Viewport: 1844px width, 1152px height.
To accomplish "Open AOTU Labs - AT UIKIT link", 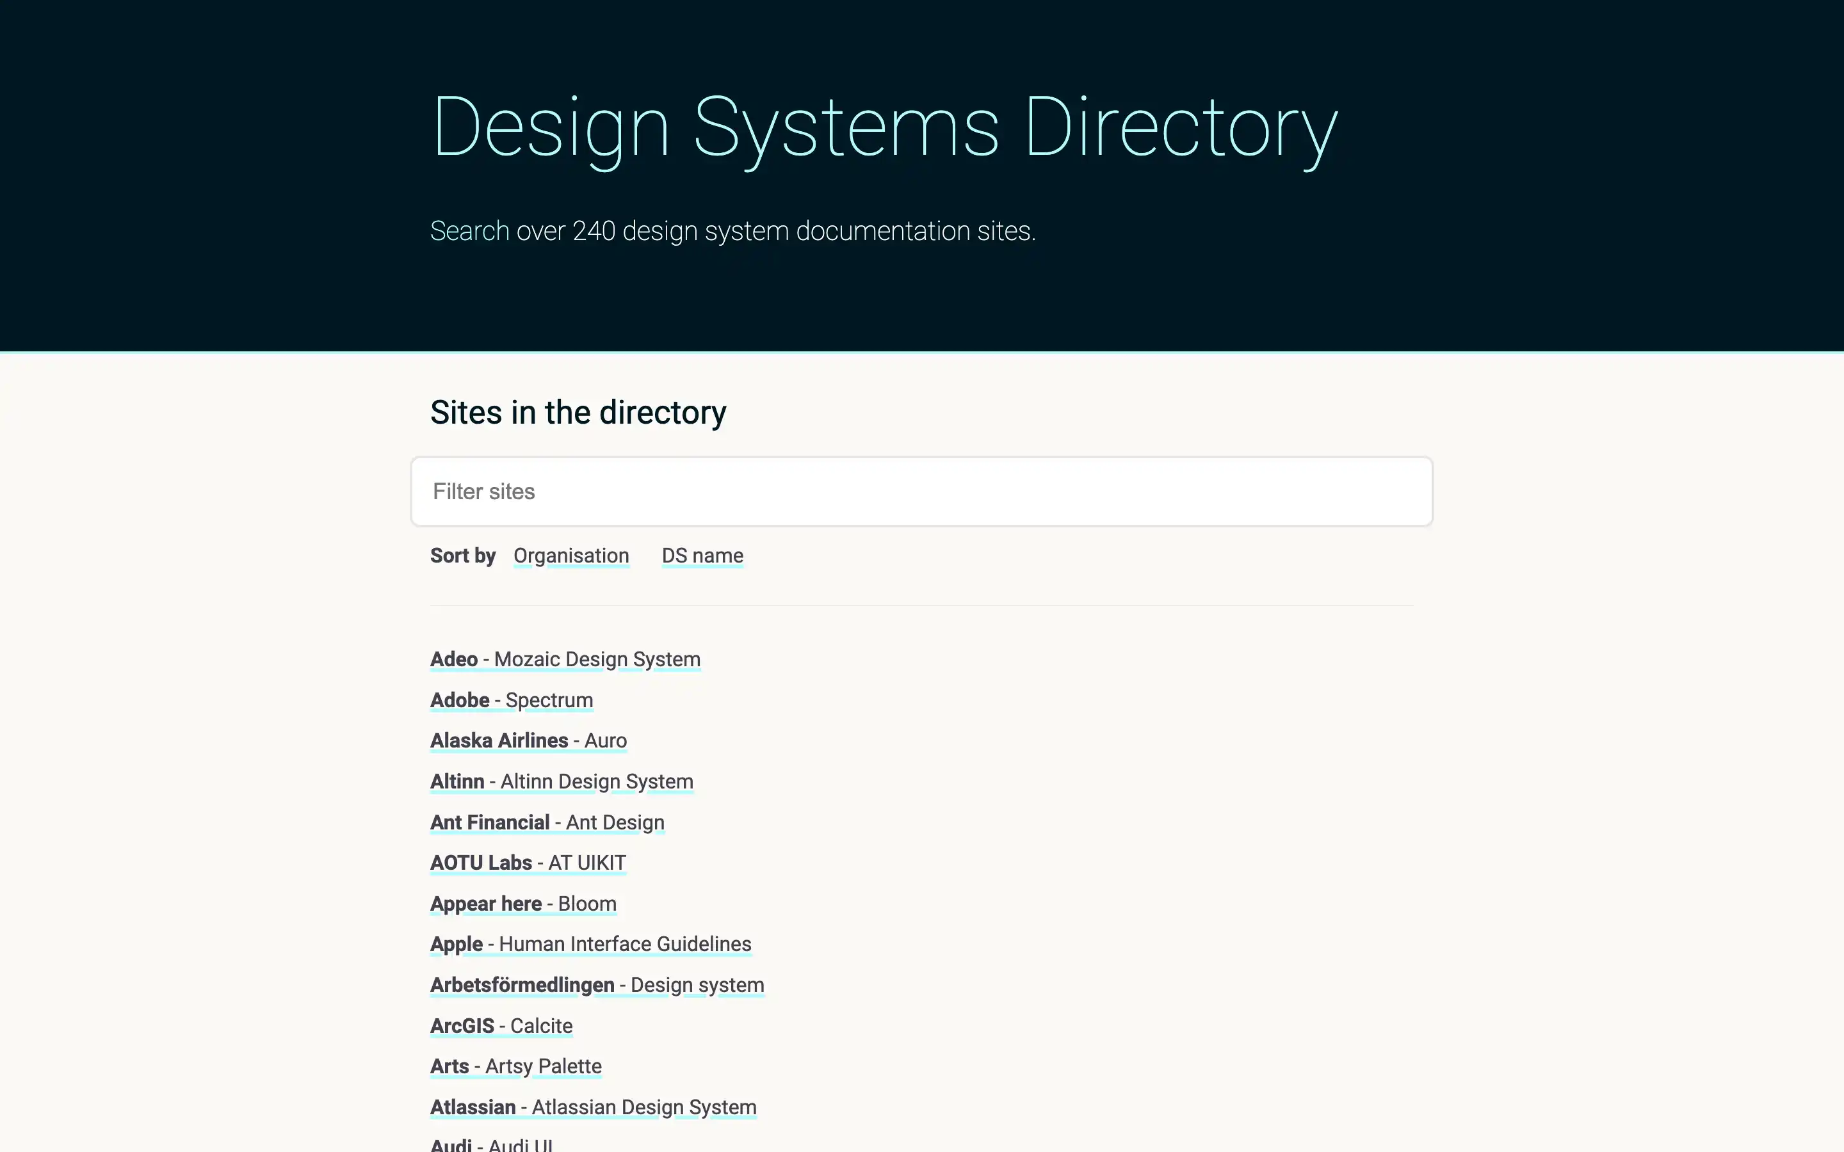I will pyautogui.click(x=528, y=863).
